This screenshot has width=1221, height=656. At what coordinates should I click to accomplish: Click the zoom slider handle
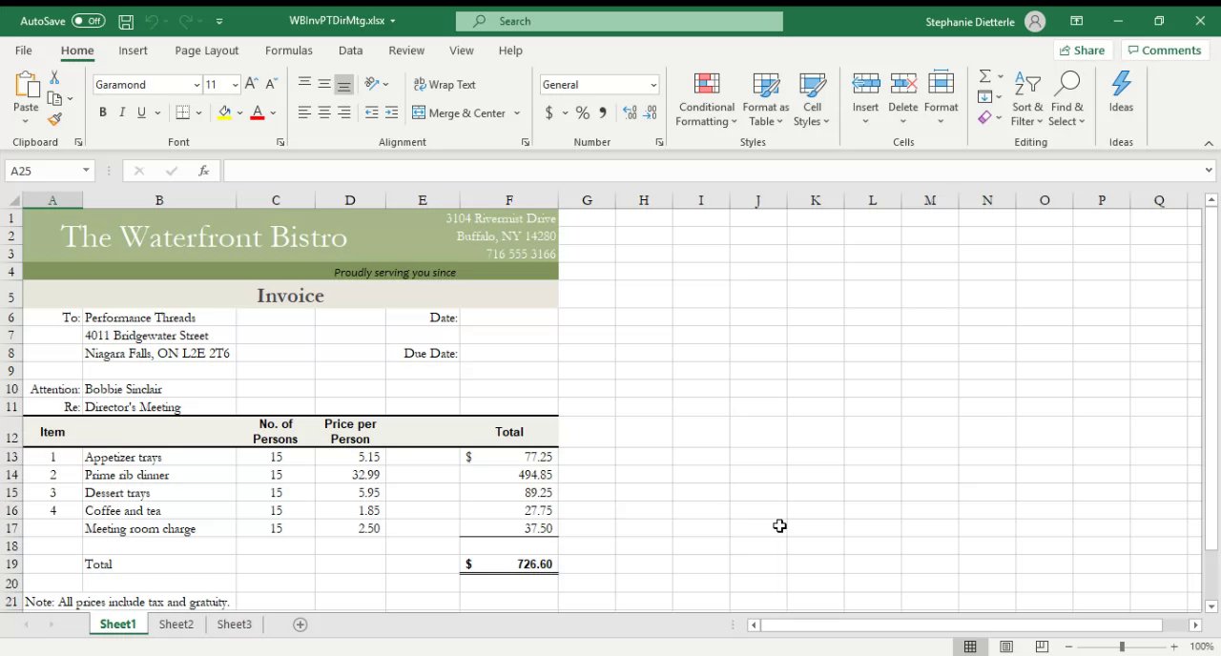point(1122,646)
